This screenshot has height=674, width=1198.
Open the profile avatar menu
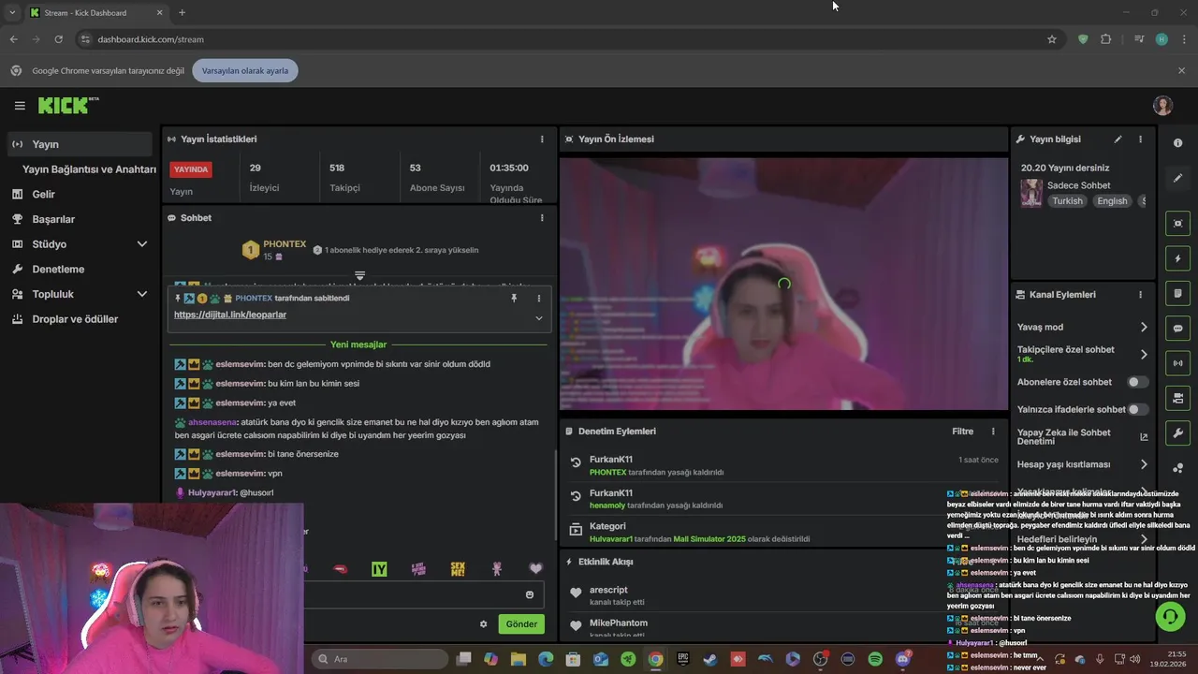click(1163, 106)
